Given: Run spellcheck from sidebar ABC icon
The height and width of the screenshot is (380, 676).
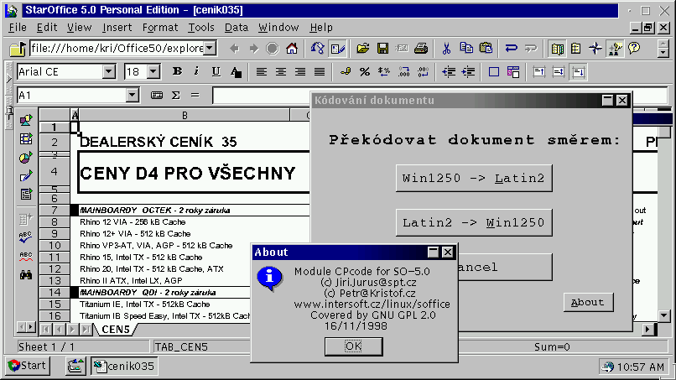Looking at the screenshot, I should [x=26, y=237].
